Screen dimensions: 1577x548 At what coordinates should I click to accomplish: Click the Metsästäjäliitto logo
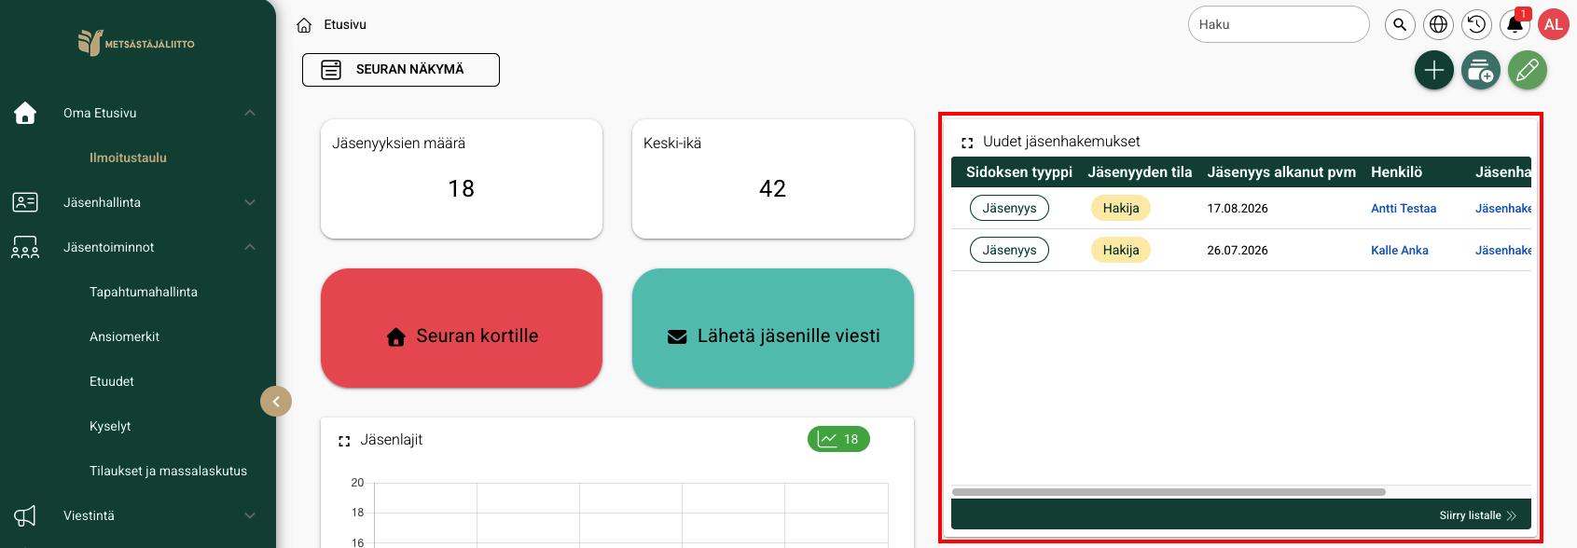pos(136,43)
